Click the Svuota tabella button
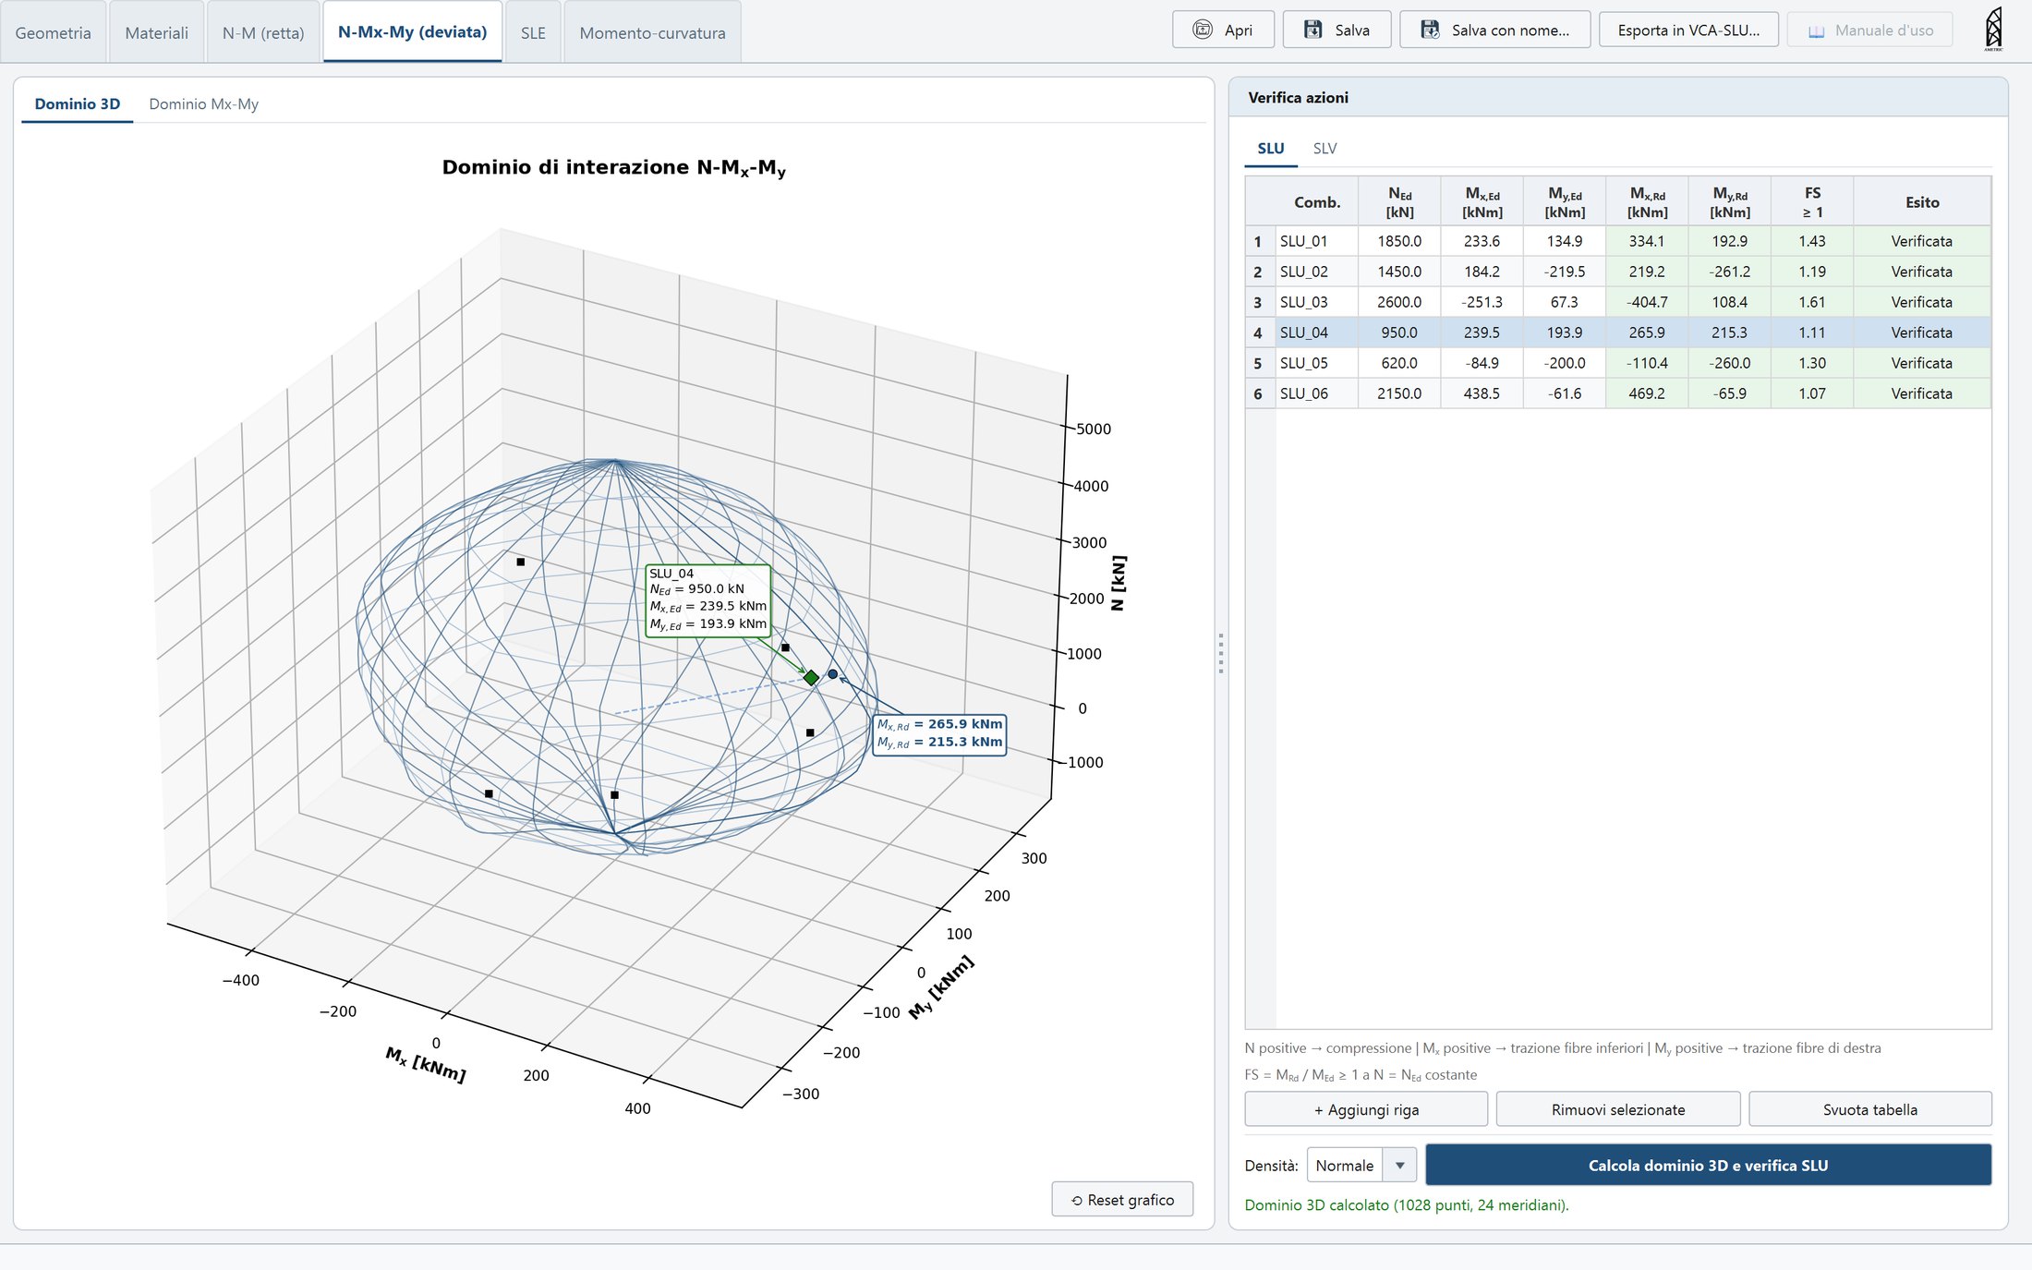Screen dimensions: 2032x1270 click(1869, 1108)
